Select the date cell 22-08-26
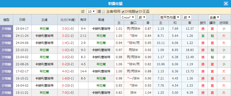This screenshot has height=96, width=231. click(22, 64)
